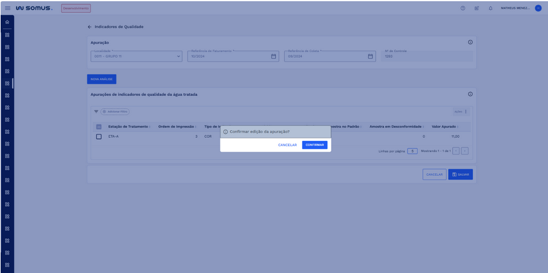Go to Home via sidebar icon

tap(7, 23)
